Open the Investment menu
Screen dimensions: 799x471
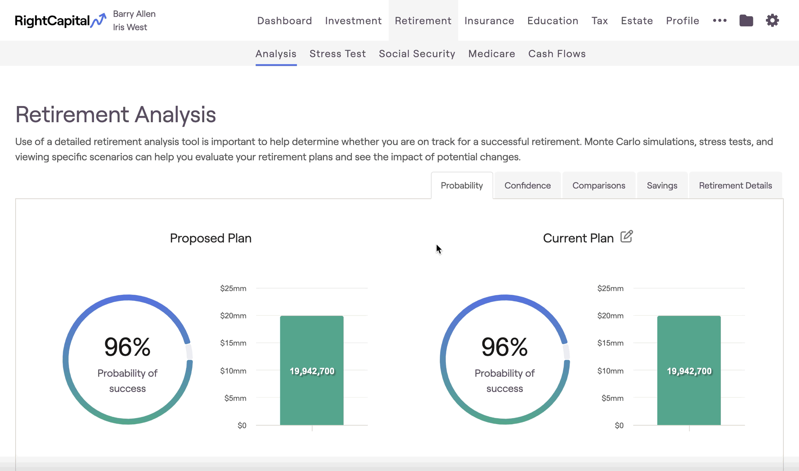click(353, 20)
